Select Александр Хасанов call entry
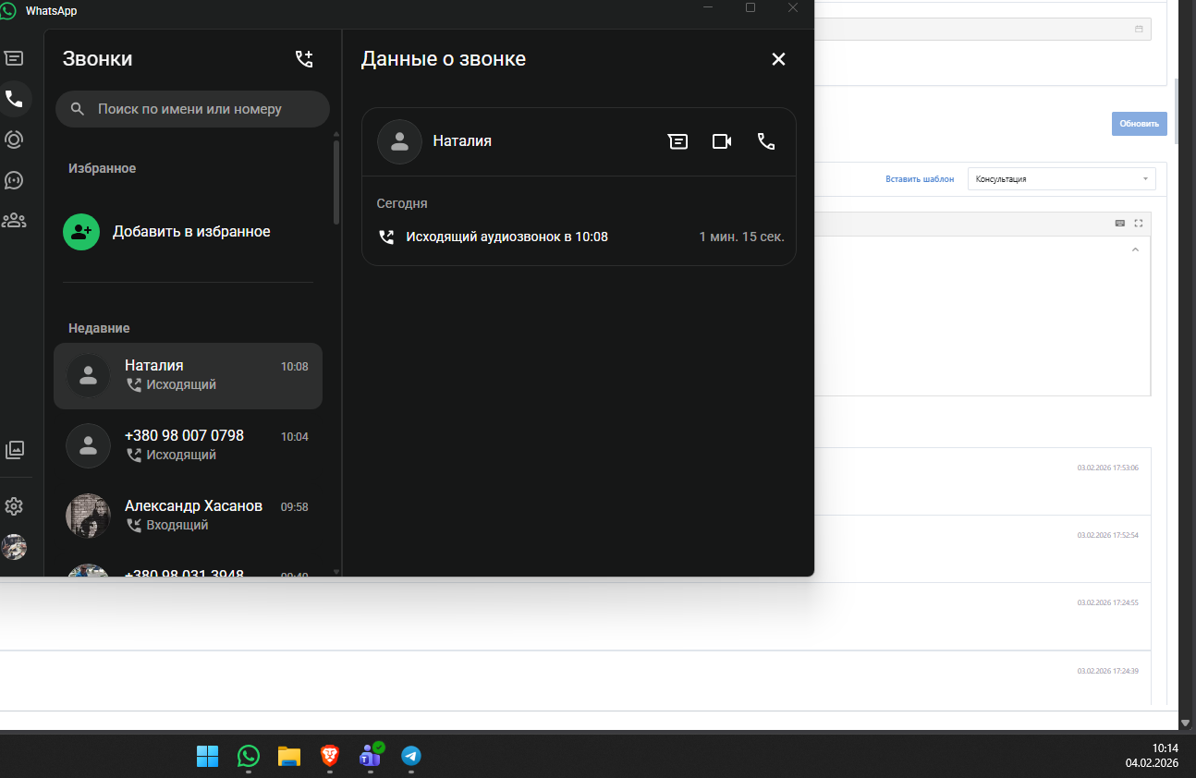 (188, 516)
